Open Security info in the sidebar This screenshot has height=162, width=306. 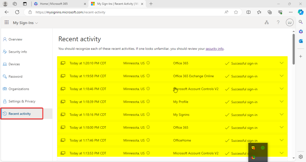point(18,52)
